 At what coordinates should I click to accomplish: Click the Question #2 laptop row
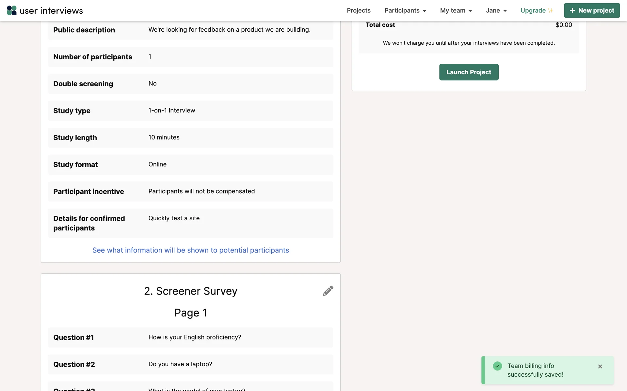(x=190, y=364)
